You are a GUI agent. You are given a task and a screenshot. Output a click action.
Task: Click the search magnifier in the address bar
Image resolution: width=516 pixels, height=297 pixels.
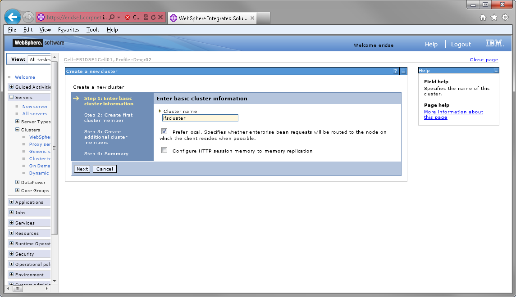(x=112, y=18)
